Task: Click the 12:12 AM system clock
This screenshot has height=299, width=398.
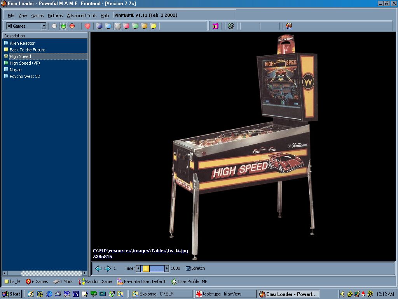Action: click(x=385, y=294)
